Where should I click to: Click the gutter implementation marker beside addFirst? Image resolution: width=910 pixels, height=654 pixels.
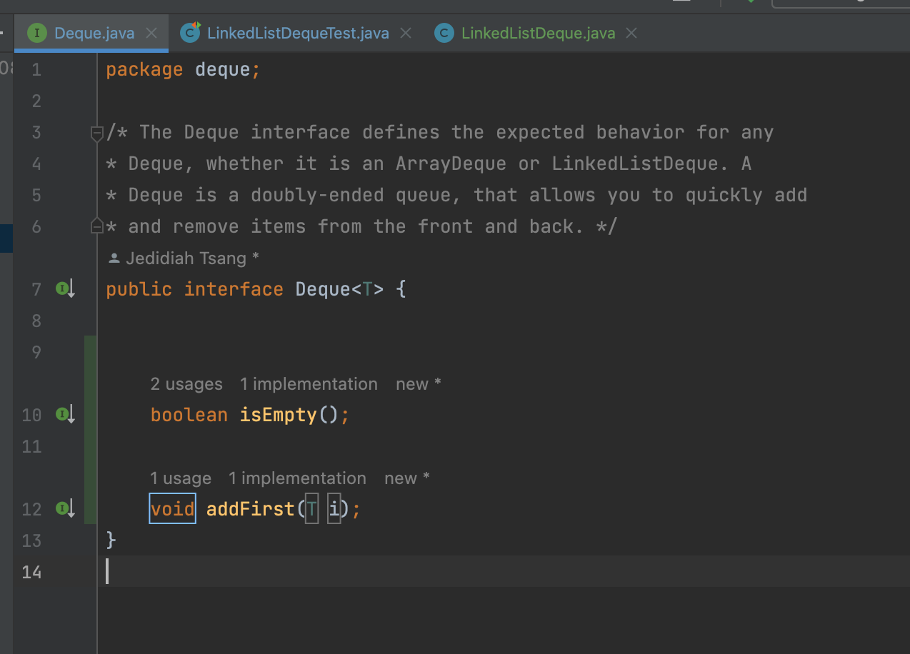click(65, 508)
